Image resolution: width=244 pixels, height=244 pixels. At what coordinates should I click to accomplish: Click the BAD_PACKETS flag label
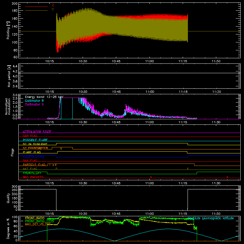tap(33, 177)
